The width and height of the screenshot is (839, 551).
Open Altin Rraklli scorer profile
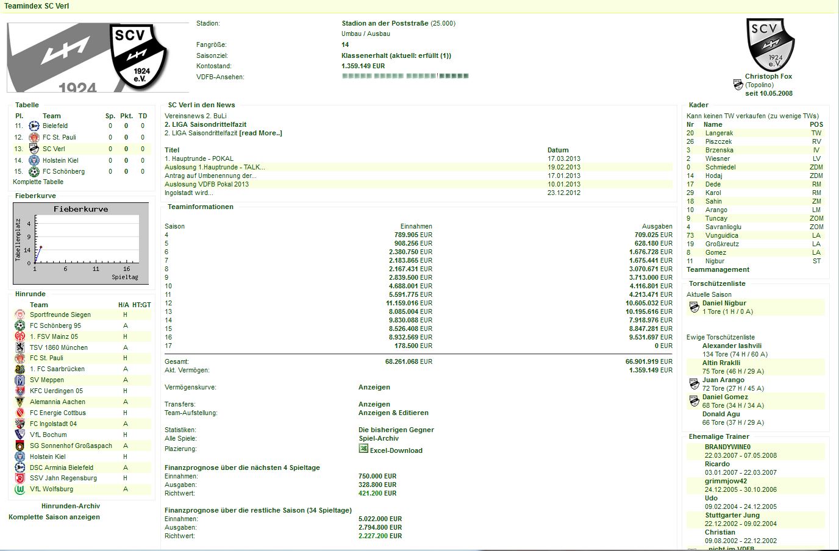pyautogui.click(x=721, y=363)
